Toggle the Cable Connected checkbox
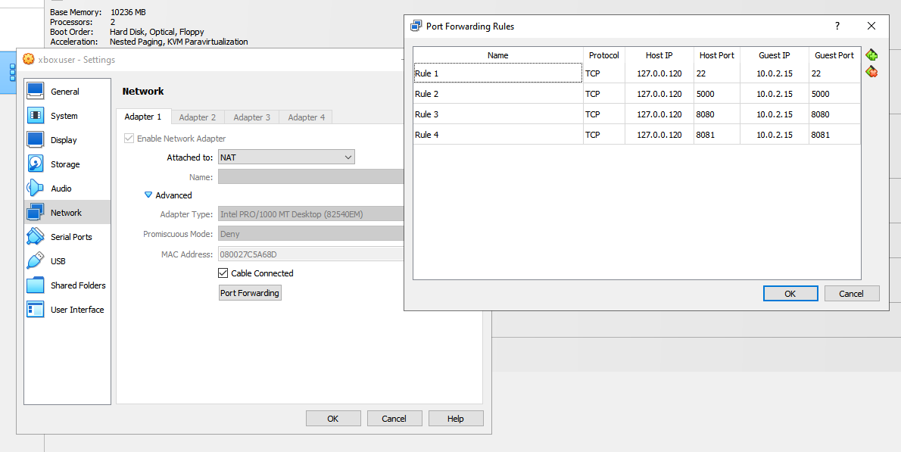The width and height of the screenshot is (901, 452). pos(223,273)
